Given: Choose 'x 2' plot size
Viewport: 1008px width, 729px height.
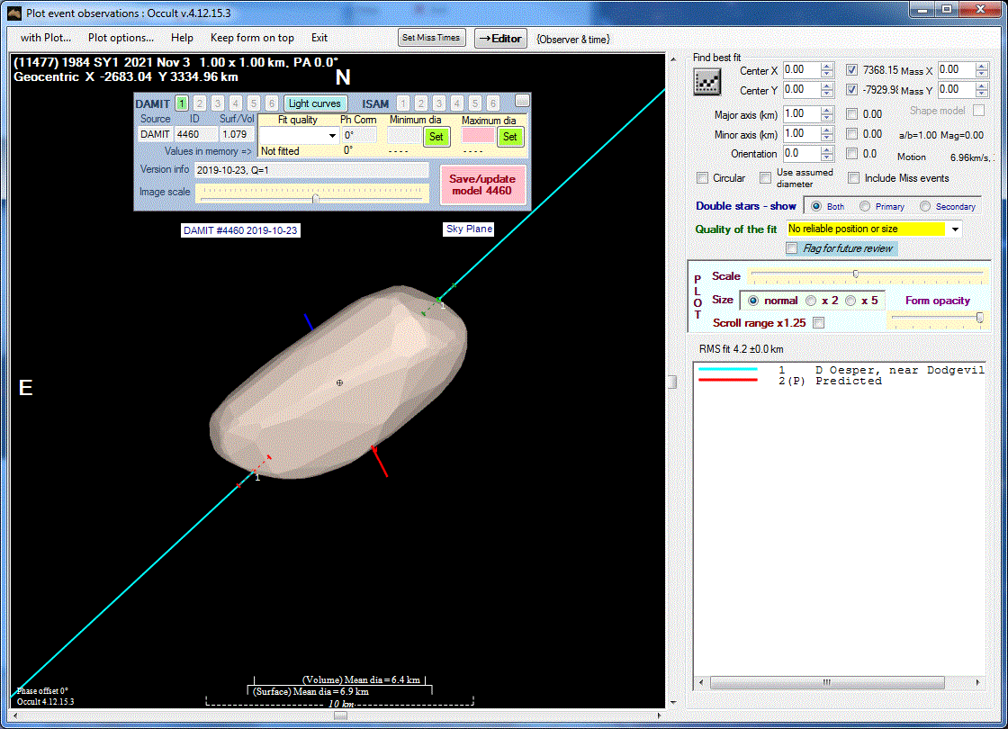Looking at the screenshot, I should [811, 301].
